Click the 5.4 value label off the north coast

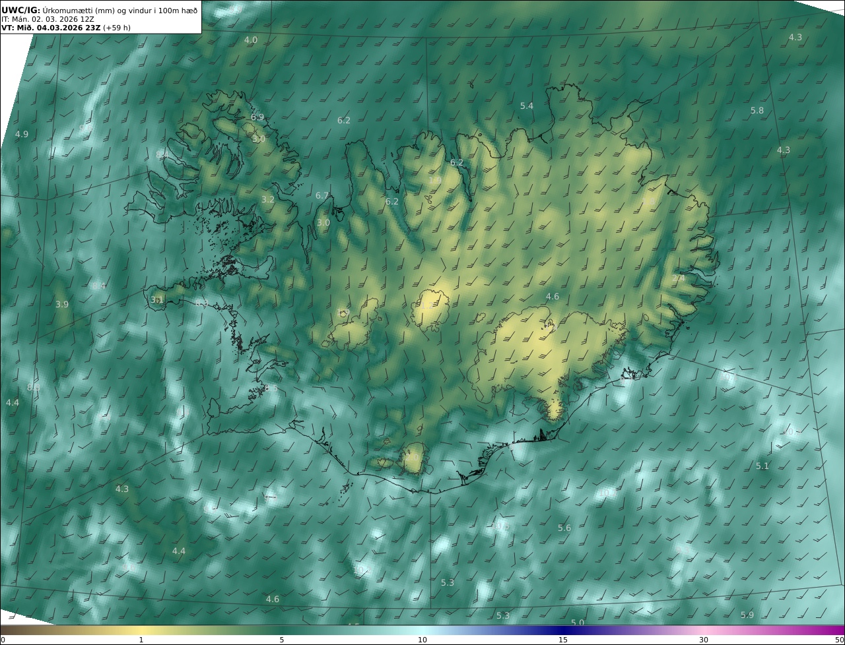coord(527,106)
